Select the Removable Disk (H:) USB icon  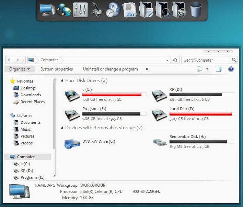tap(160, 142)
